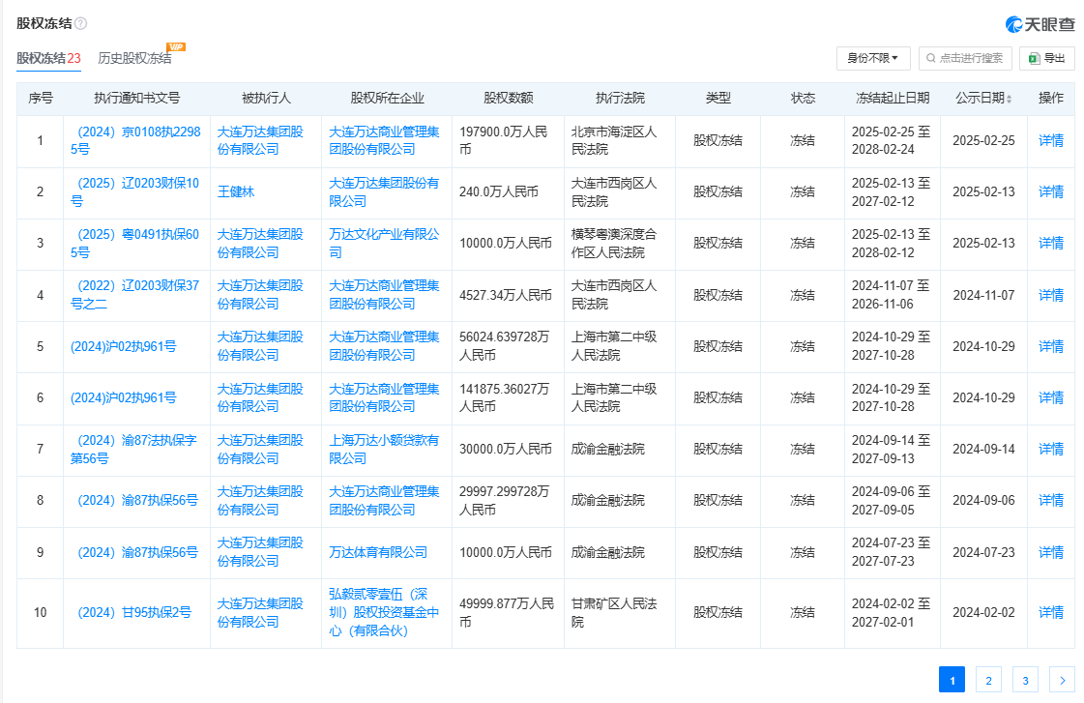Go to page 3 of results
The height and width of the screenshot is (703, 1084).
(1024, 680)
